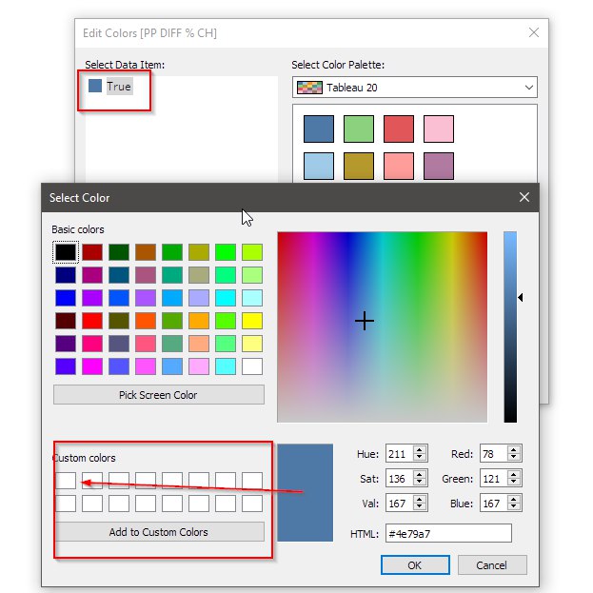593x593 pixels.
Task: Decrease the Red value with down arrow
Action: (514, 457)
